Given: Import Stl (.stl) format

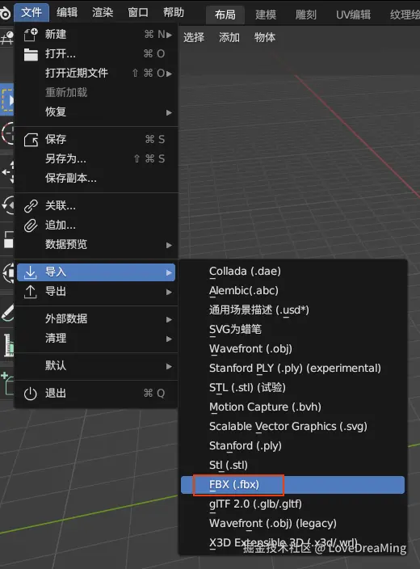Looking at the screenshot, I should tap(292, 466).
